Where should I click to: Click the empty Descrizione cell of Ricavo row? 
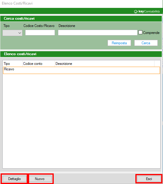pos(104,70)
